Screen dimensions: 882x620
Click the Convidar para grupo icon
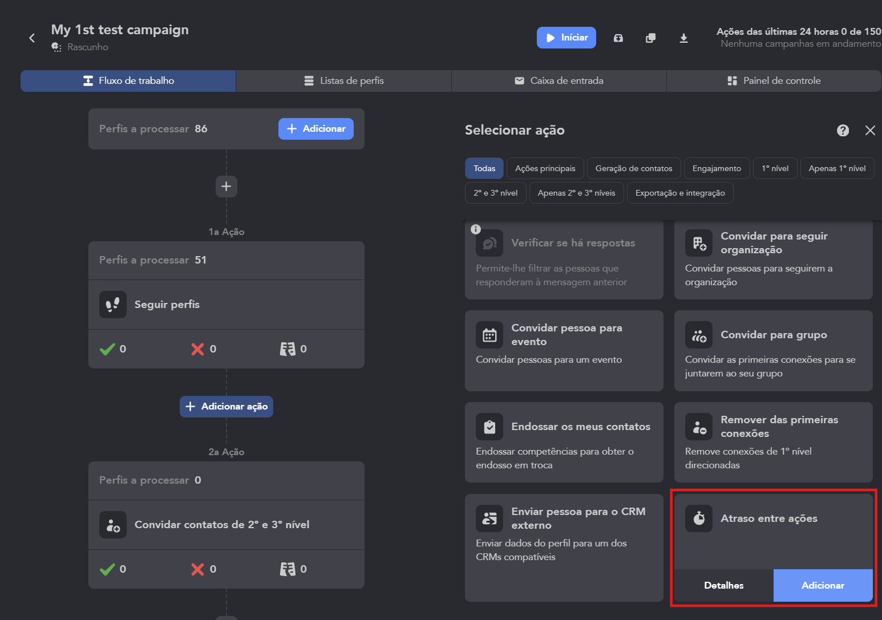[699, 335]
